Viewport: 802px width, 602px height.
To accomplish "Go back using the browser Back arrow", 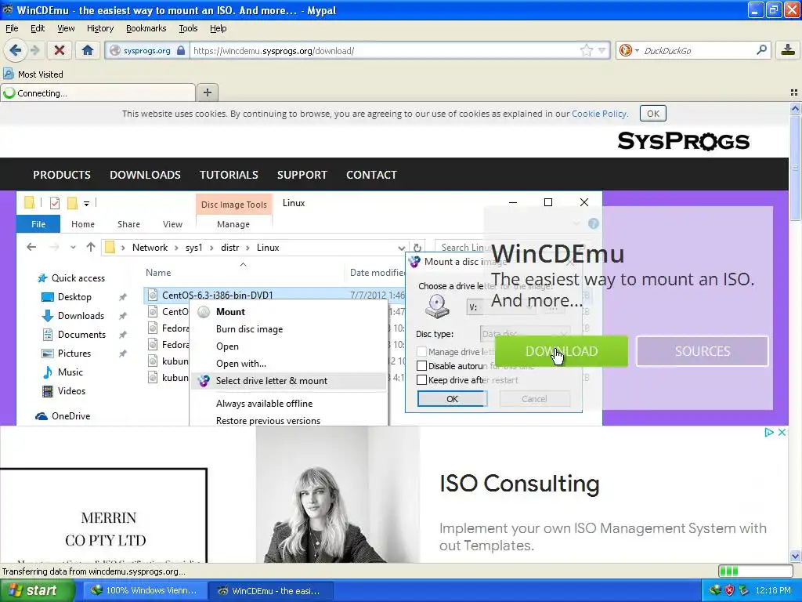I will pos(15,50).
